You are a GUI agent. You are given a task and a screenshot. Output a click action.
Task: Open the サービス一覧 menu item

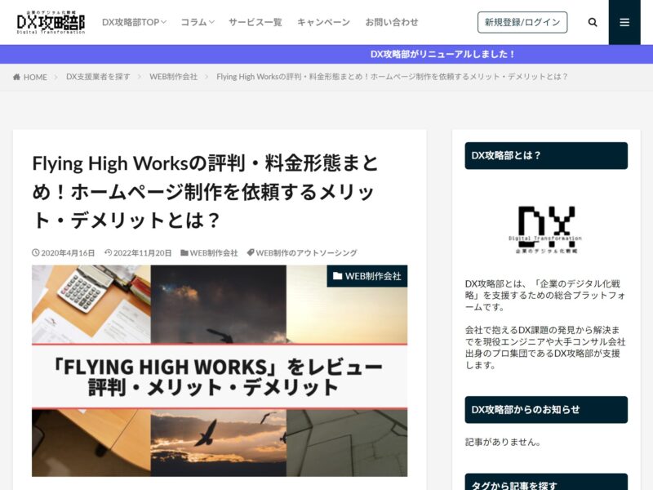pos(255,22)
